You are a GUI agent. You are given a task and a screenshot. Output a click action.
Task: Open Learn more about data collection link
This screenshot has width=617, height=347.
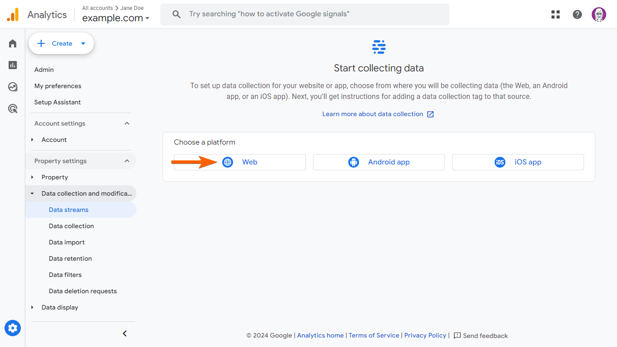tap(378, 114)
